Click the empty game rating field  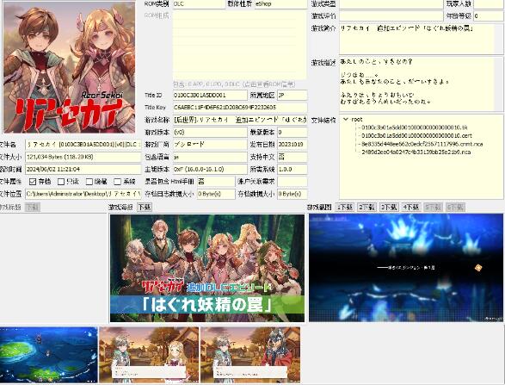click(x=391, y=16)
